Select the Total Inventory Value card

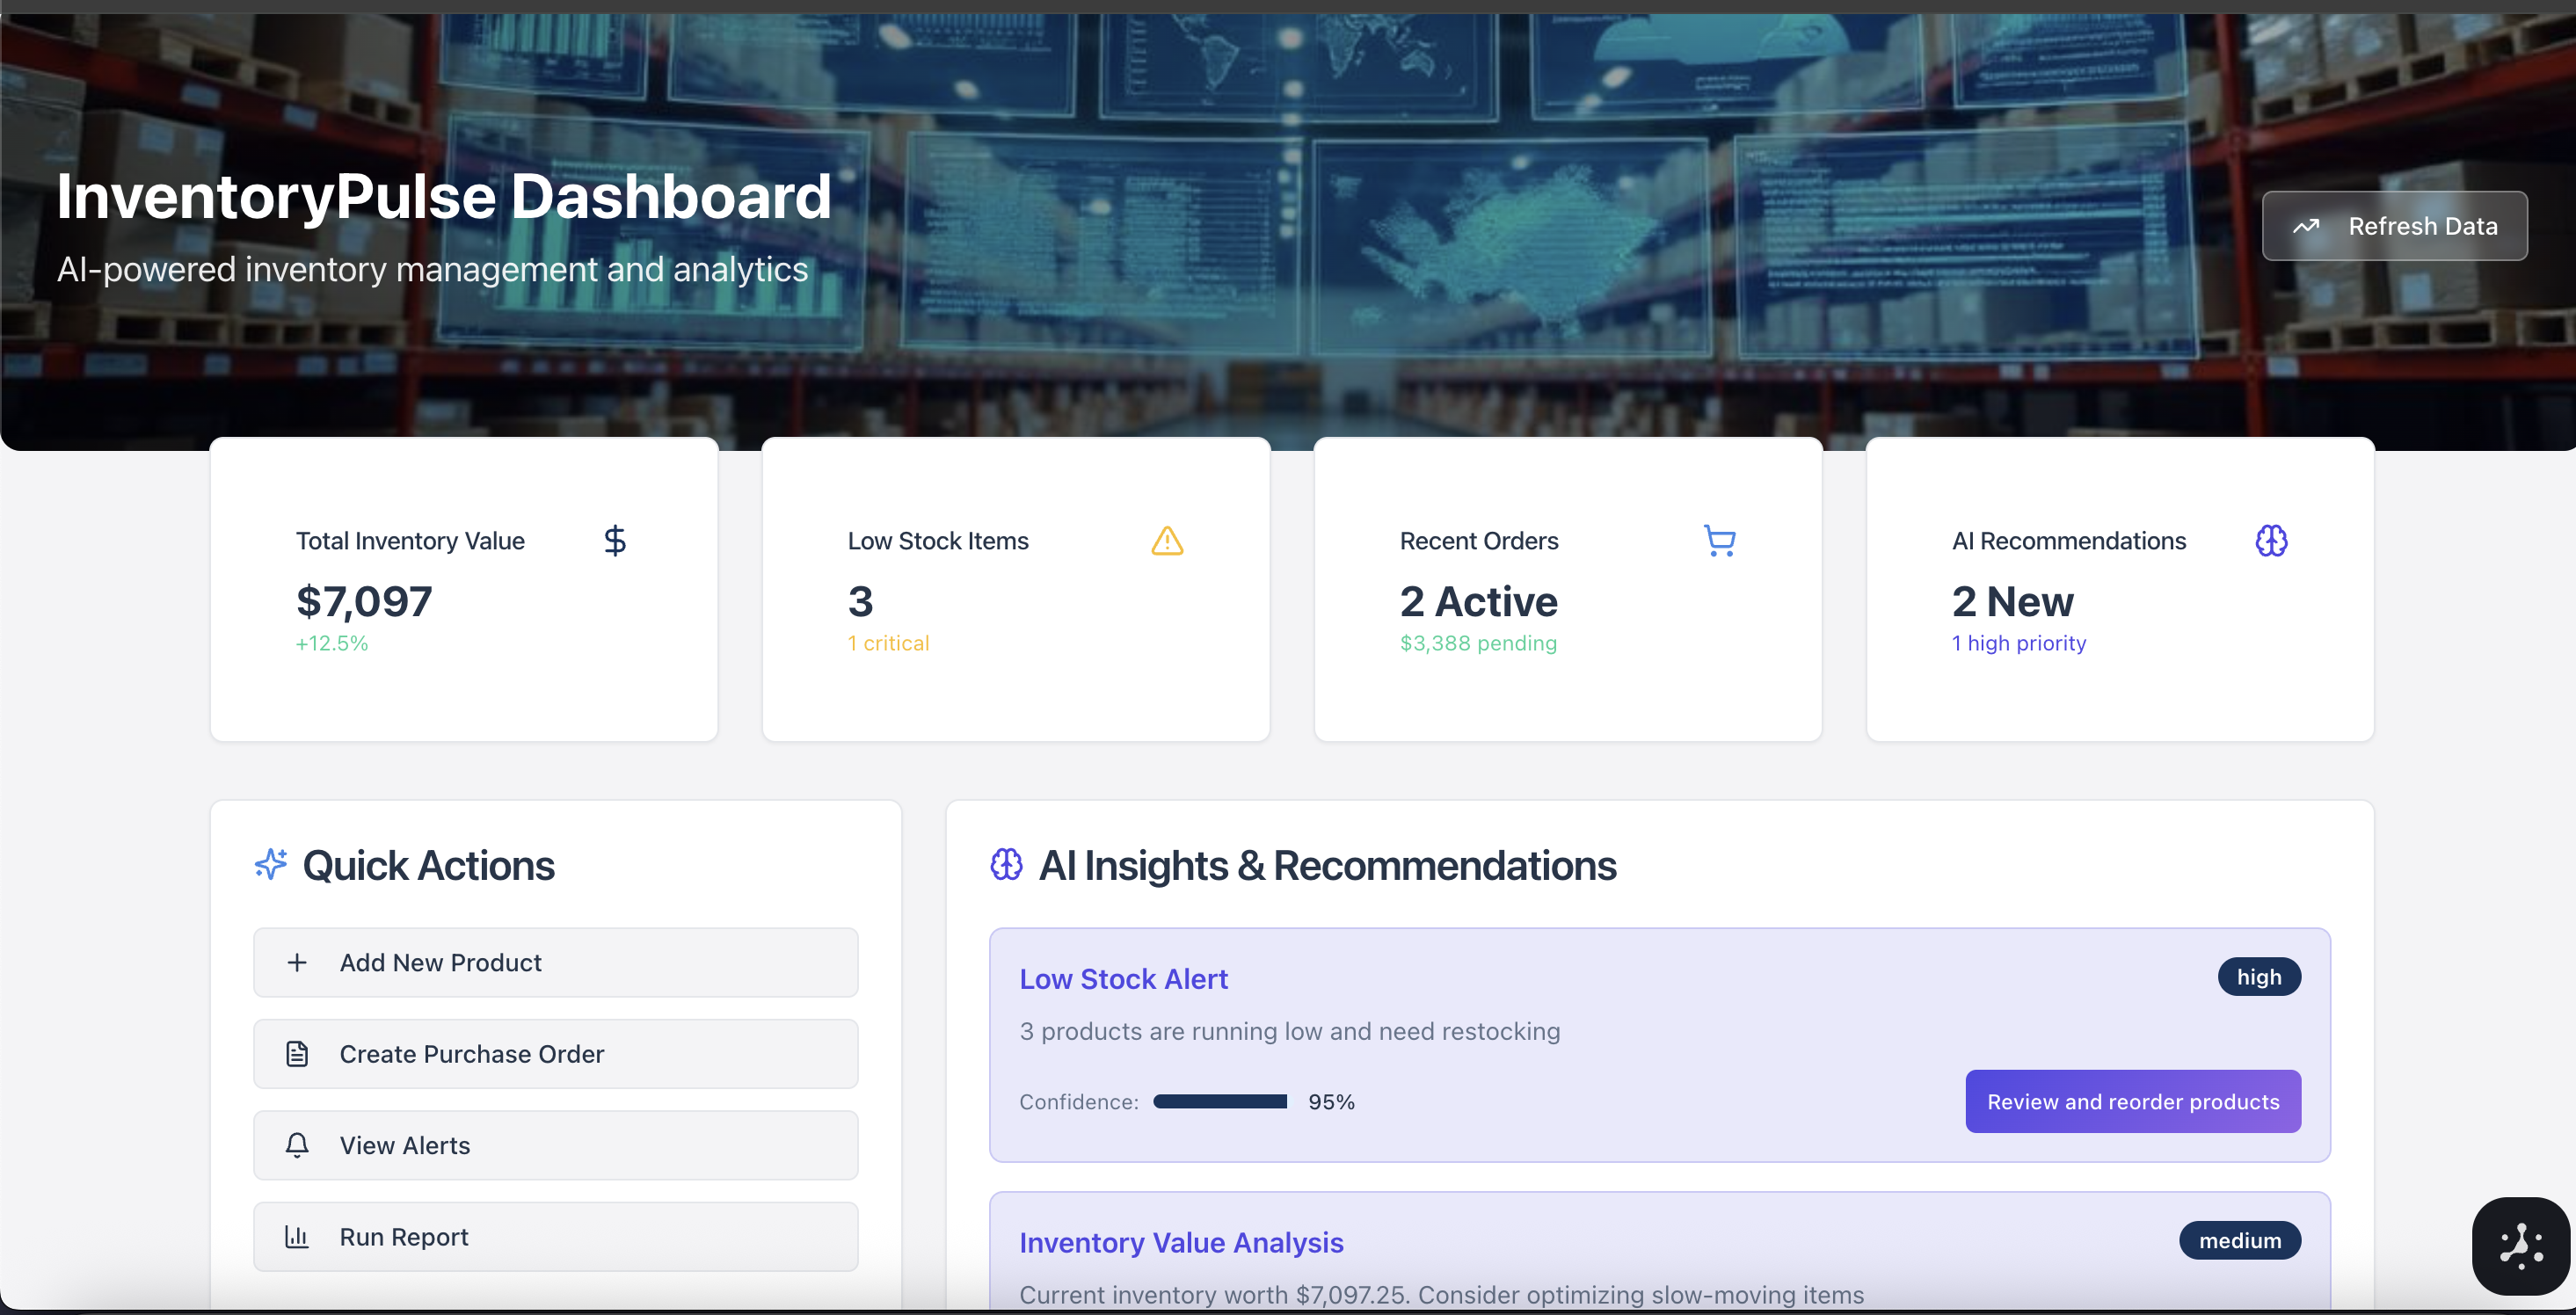(464, 590)
